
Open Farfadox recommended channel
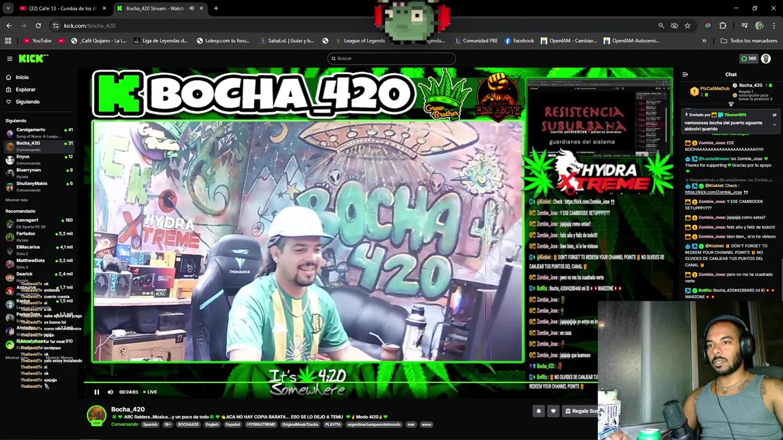38,236
